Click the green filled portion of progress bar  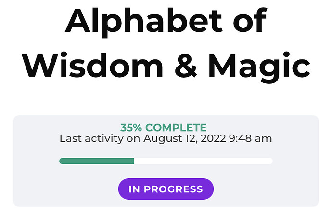[x=96, y=161]
